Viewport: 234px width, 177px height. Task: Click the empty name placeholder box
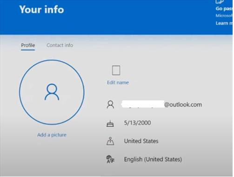click(x=116, y=70)
